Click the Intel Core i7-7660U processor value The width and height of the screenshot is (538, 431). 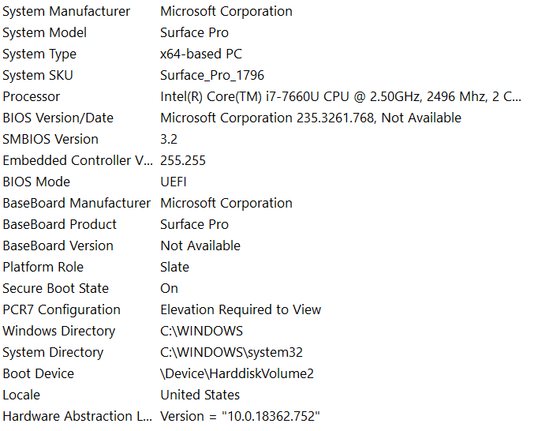340,97
